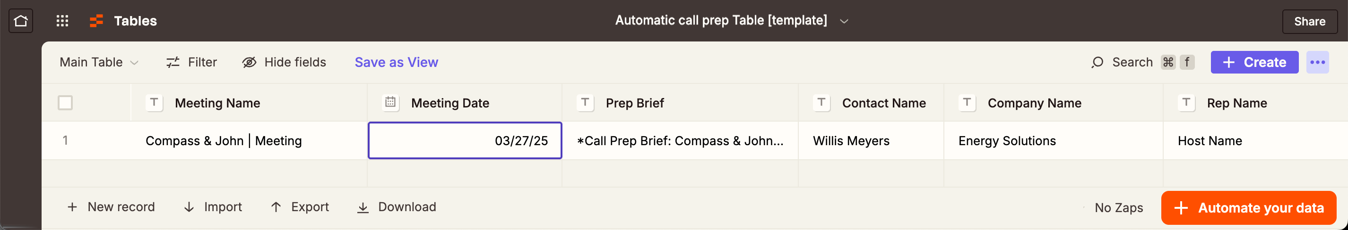Click the home icon
This screenshot has width=1348, height=230.
21,21
